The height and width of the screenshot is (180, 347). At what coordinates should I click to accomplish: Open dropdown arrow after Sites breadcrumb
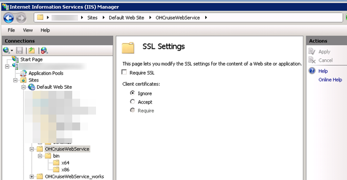click(x=103, y=18)
